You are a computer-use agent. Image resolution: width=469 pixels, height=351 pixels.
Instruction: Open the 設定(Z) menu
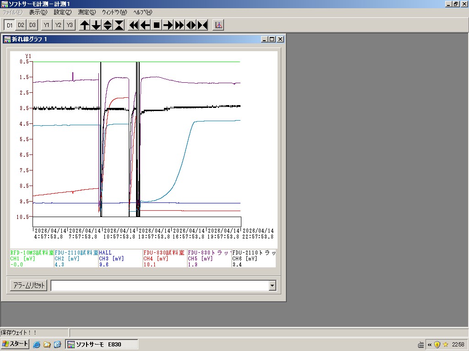click(62, 12)
